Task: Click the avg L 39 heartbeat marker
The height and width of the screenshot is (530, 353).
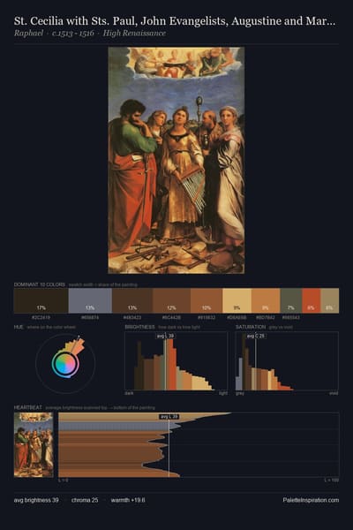Action: point(169,417)
